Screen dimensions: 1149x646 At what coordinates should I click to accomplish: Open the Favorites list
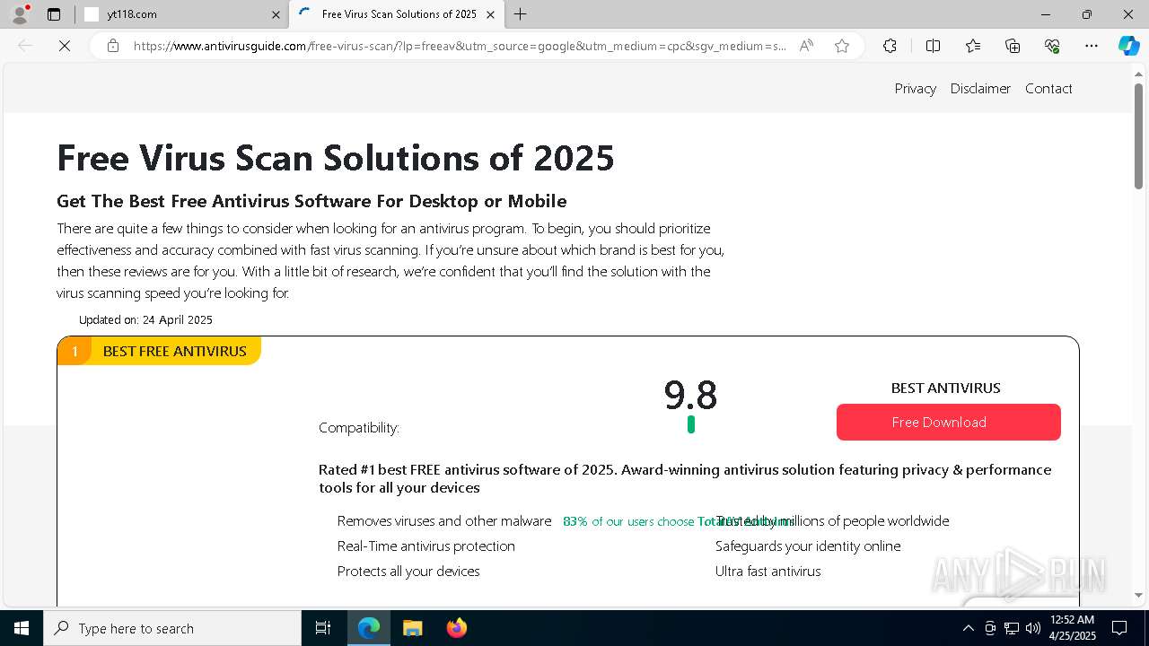pyautogui.click(x=973, y=46)
